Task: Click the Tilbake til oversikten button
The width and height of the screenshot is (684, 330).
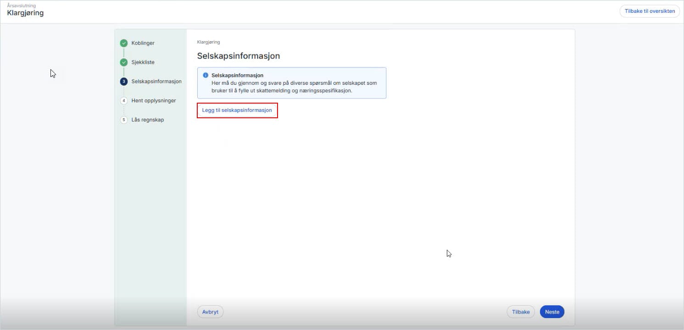Action: pos(650,11)
